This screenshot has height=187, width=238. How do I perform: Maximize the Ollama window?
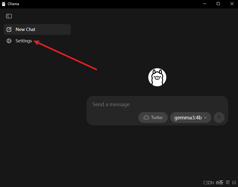pyautogui.click(x=218, y=4)
